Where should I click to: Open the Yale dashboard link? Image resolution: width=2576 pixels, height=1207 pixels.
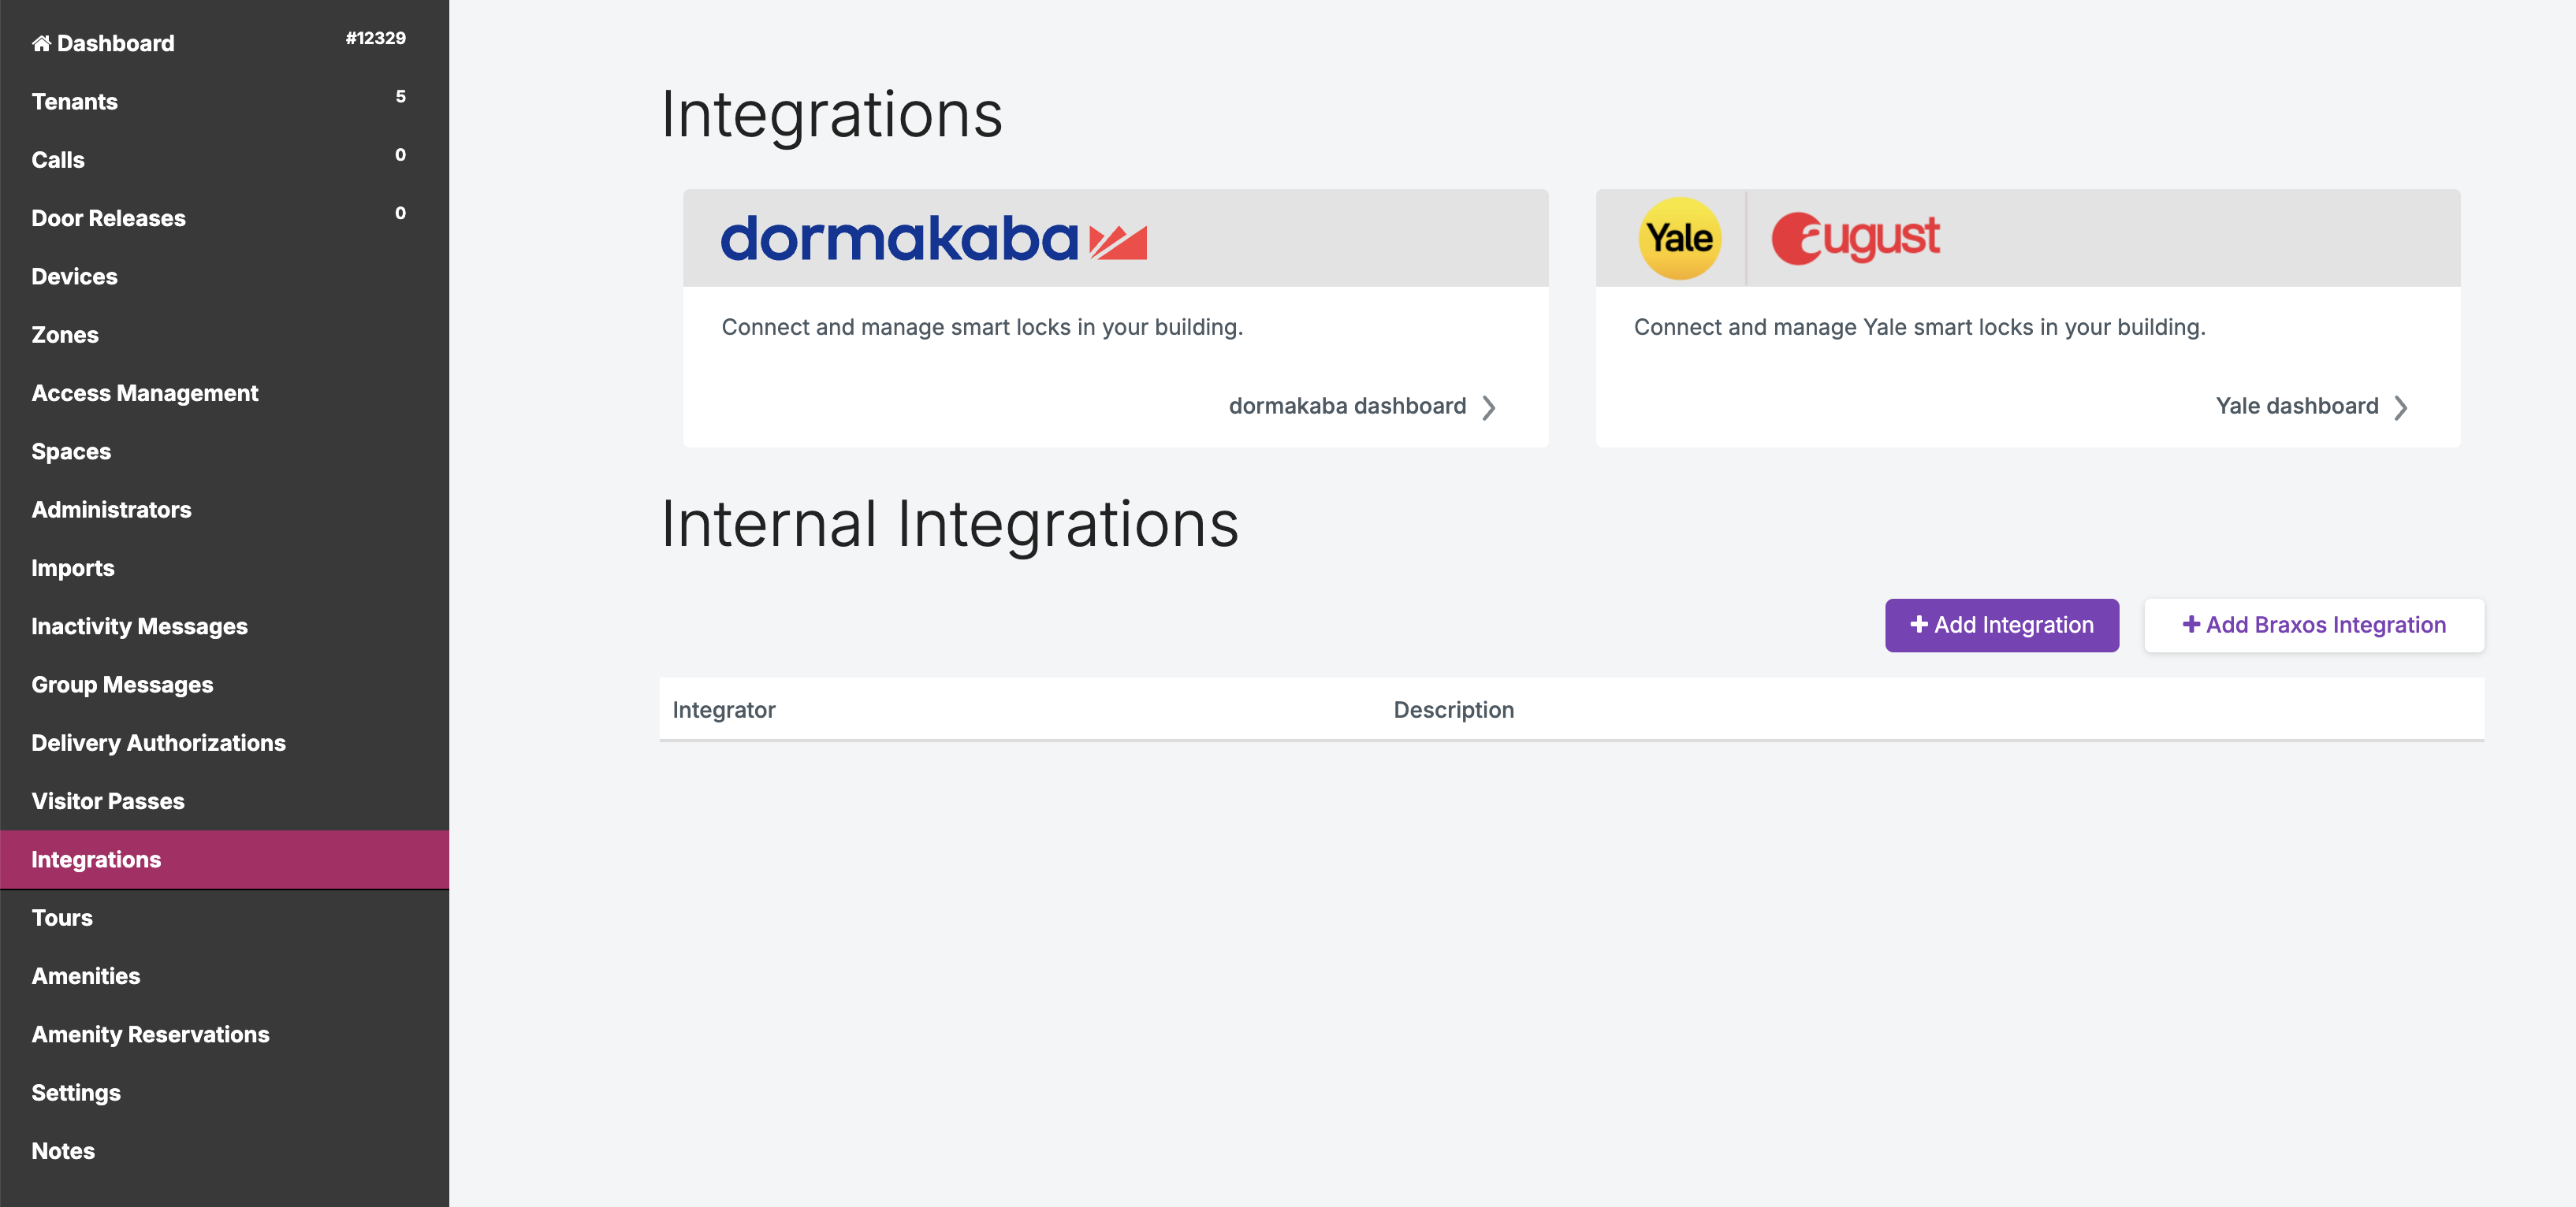(2296, 407)
